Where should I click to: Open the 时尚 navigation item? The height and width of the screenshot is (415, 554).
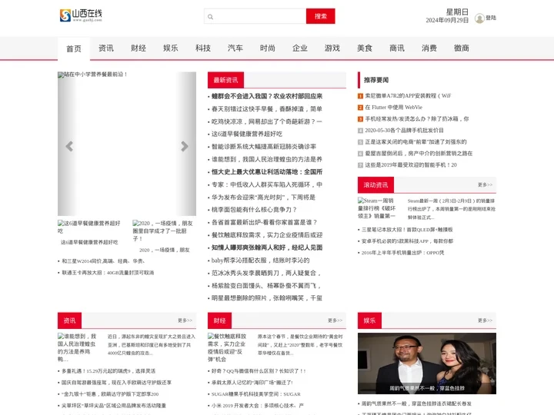click(268, 48)
